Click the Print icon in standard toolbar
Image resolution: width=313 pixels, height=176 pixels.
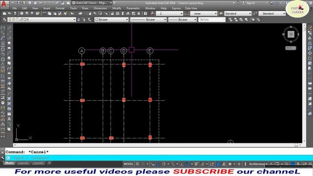(22, 14)
